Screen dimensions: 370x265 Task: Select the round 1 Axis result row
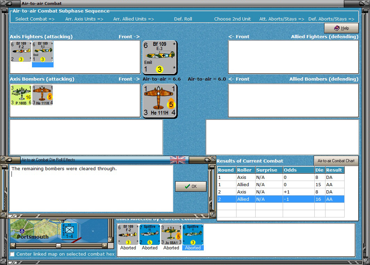click(x=281, y=177)
